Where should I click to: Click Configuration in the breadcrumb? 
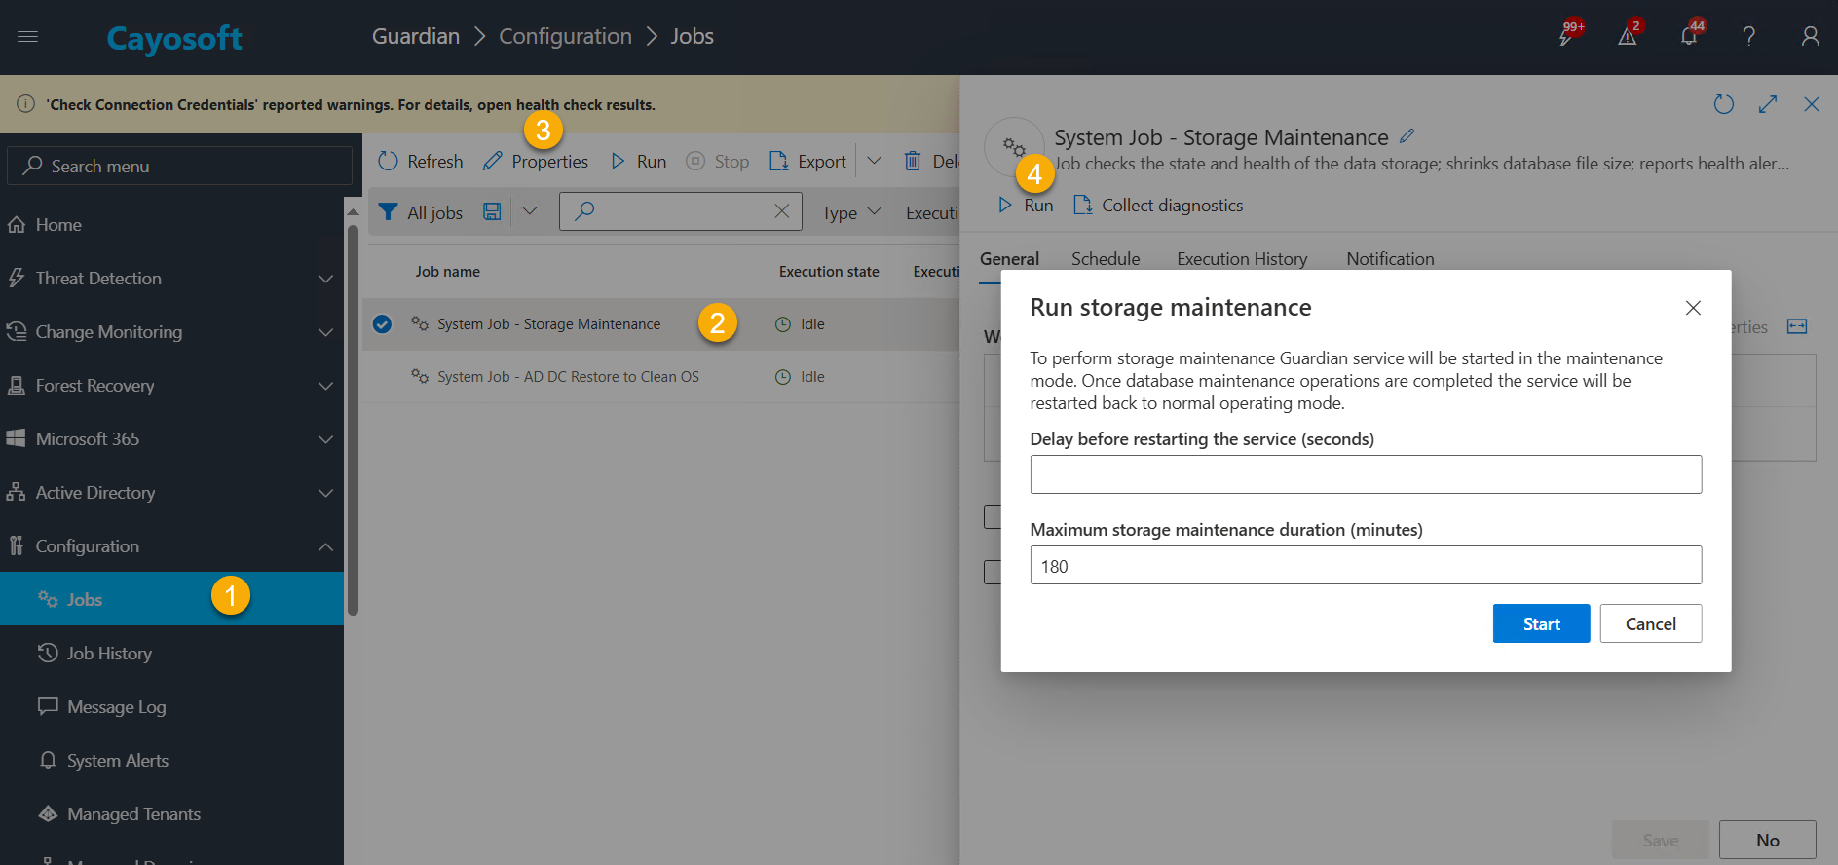[565, 37]
